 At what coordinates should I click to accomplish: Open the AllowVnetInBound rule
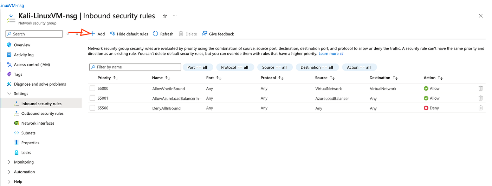point(168,89)
